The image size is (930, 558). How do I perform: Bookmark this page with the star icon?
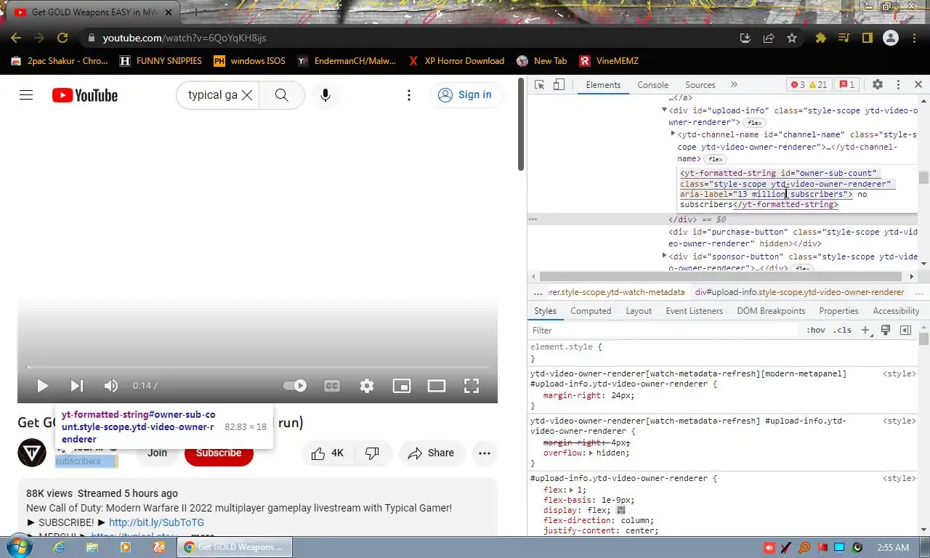coord(792,38)
